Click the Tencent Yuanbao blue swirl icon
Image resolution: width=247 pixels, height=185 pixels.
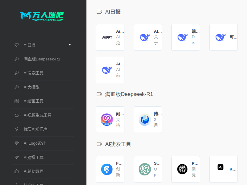144,120
